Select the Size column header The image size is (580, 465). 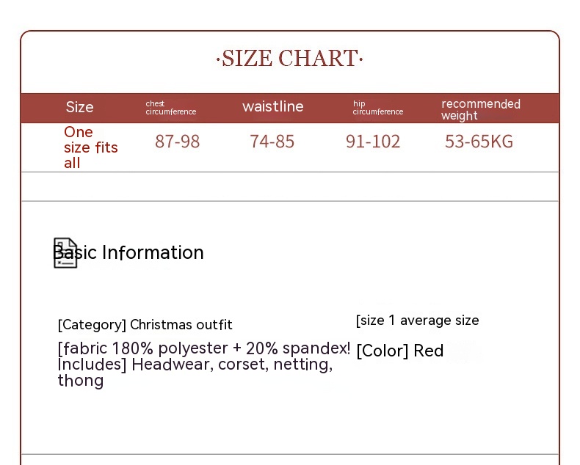pyautogui.click(x=79, y=107)
